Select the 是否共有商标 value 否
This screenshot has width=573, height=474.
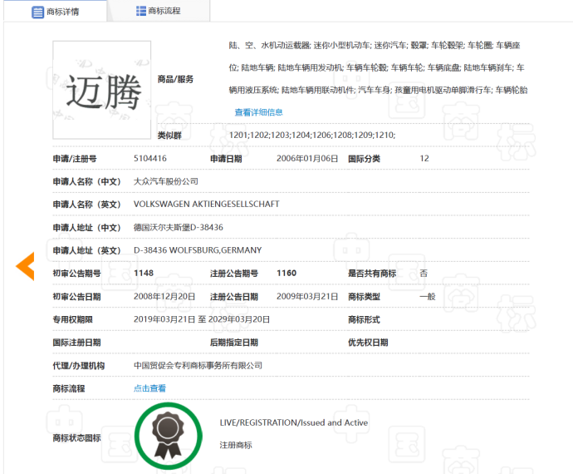pos(424,274)
